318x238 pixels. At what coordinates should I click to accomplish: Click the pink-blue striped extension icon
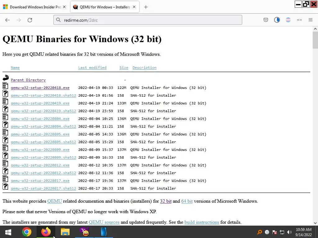click(x=288, y=20)
